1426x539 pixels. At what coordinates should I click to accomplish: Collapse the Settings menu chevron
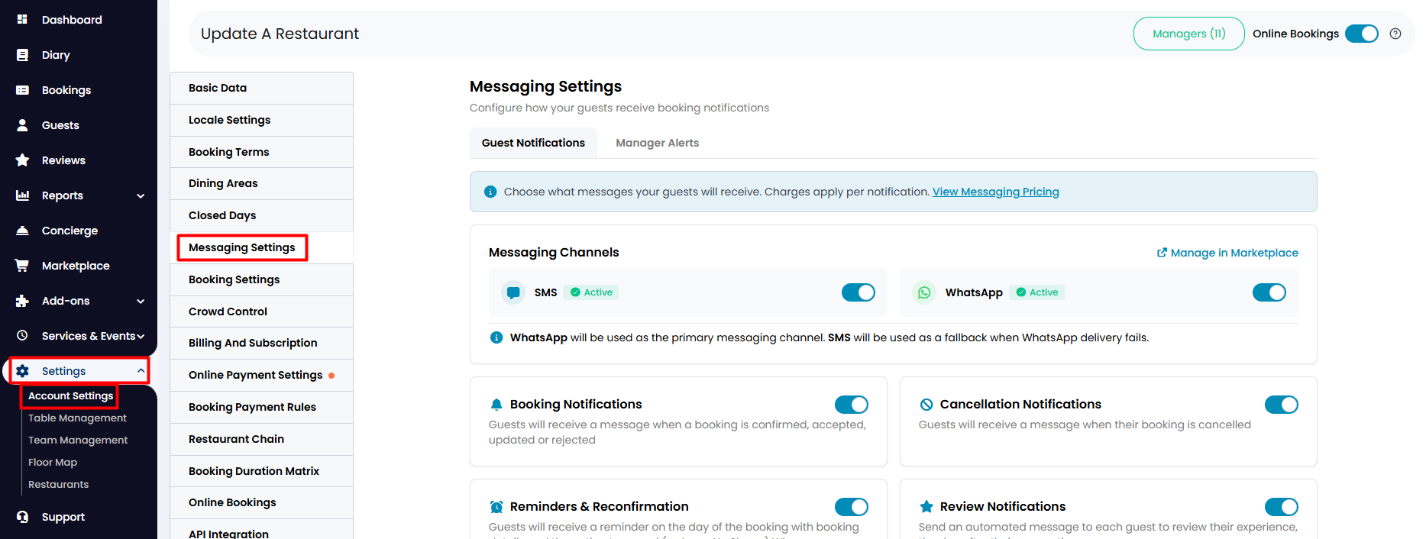pos(141,371)
